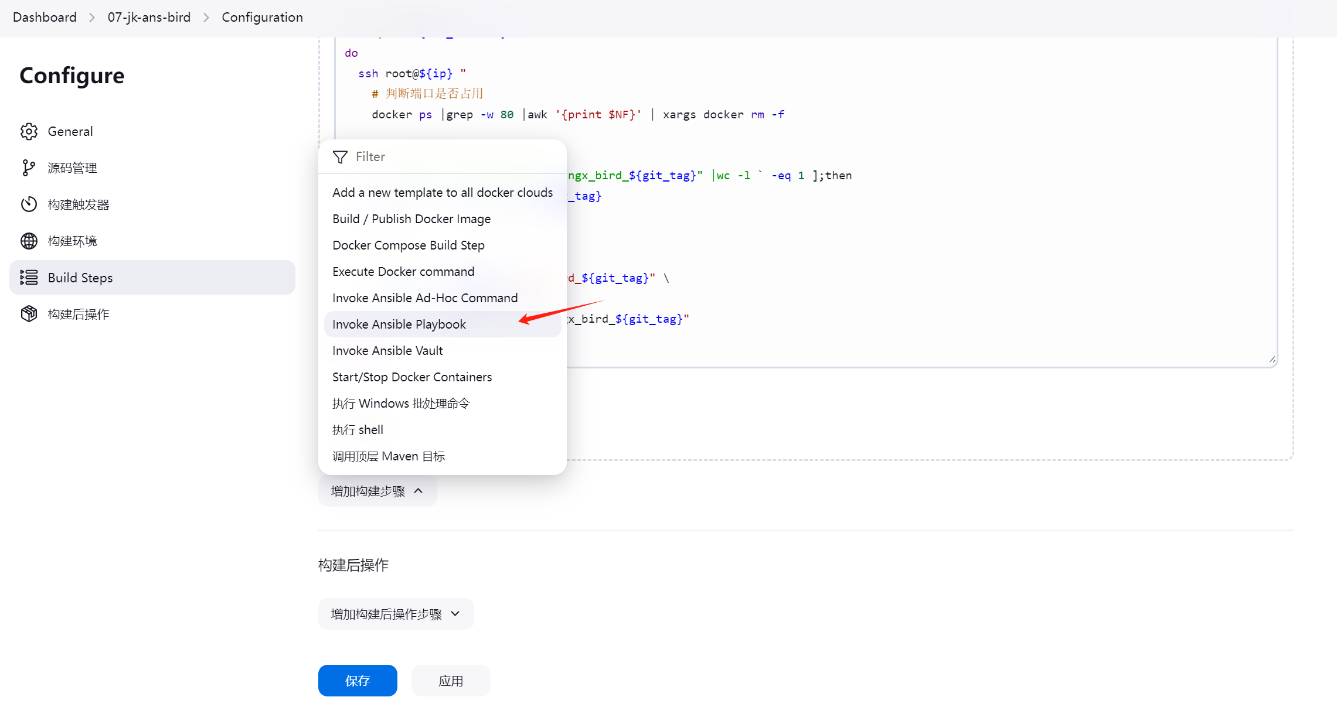Choose 执行 shell step
Viewport: 1337px width, 714px height.
tap(443, 429)
